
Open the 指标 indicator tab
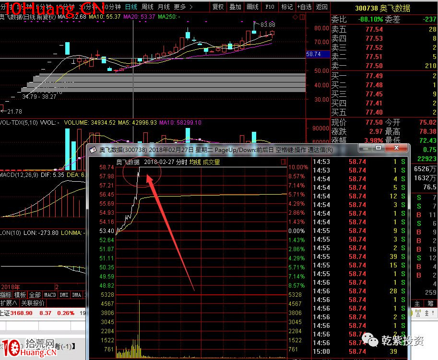tap(6, 295)
